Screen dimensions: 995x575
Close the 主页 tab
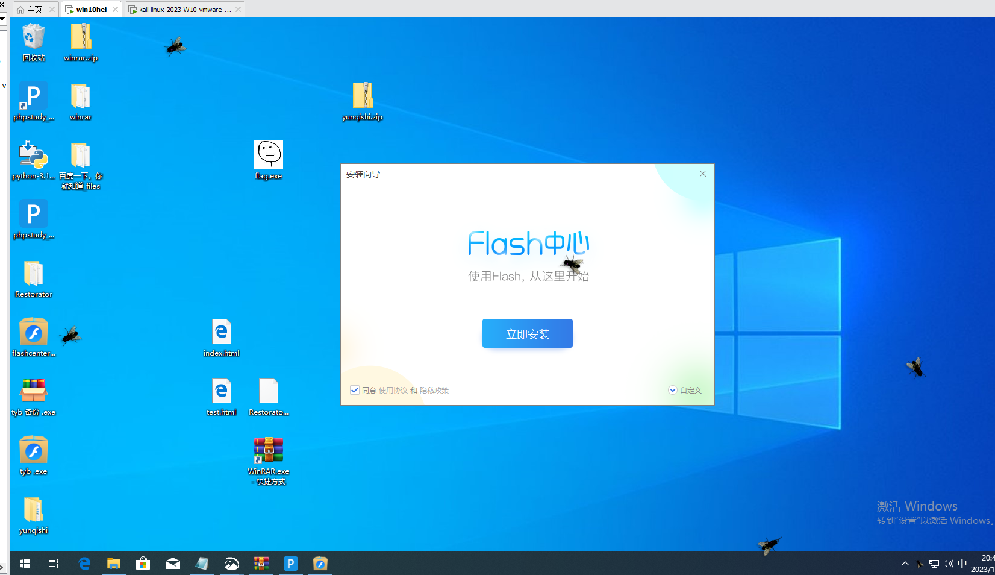(x=52, y=10)
